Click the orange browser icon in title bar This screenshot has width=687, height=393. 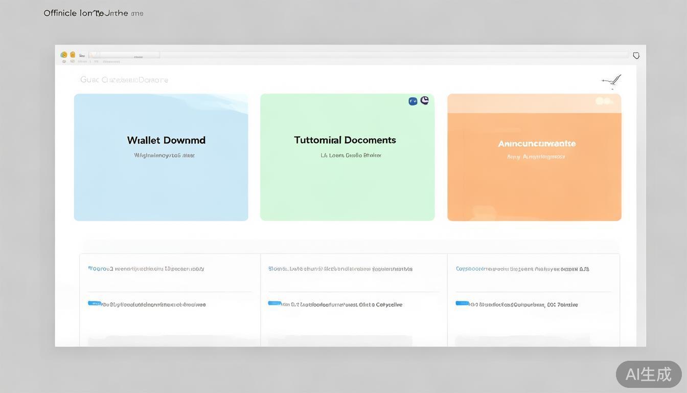click(x=64, y=55)
